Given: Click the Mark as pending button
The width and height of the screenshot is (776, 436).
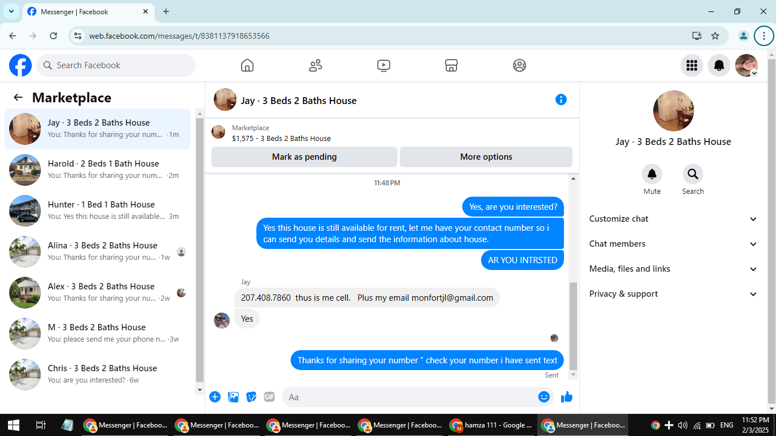Looking at the screenshot, I should click(x=304, y=157).
